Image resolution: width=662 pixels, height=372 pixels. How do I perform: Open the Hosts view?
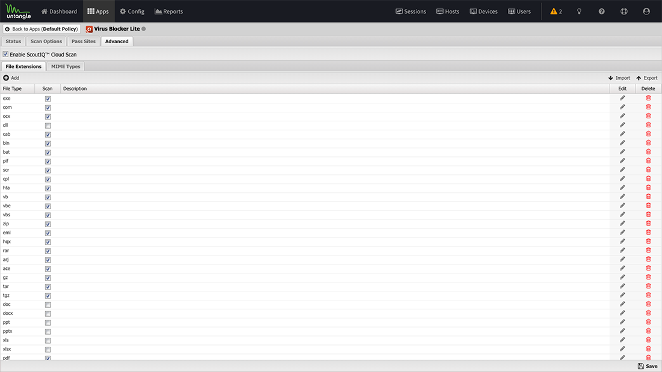pos(448,11)
